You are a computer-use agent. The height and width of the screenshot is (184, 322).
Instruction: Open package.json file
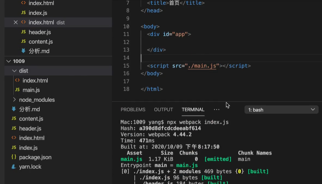coord(35,157)
